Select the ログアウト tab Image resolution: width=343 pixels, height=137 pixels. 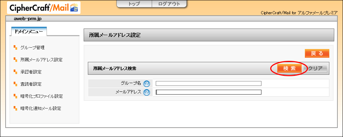tap(169, 4)
